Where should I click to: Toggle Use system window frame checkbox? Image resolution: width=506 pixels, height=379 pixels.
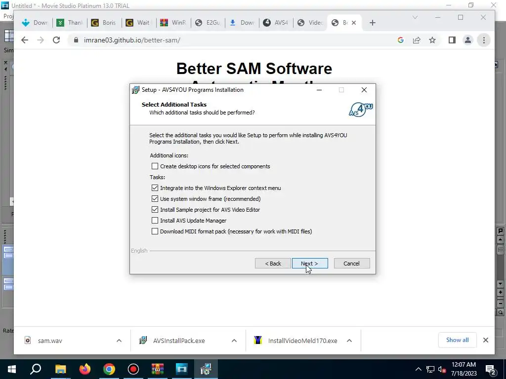[x=155, y=198]
